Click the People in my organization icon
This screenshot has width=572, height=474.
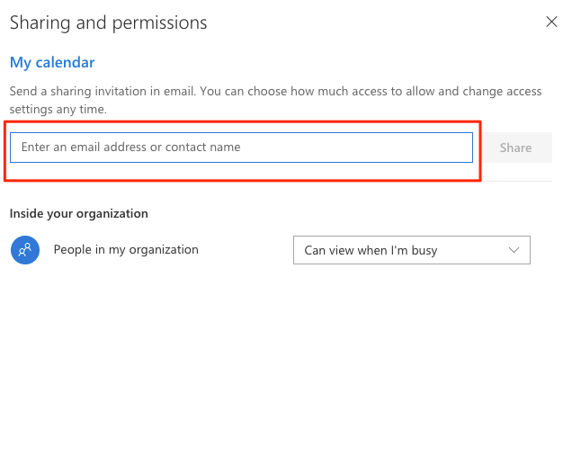point(24,250)
